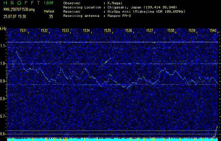This screenshot has width=221, height=141.
Task: Click the Observer field label
Action: click(x=72, y=3)
